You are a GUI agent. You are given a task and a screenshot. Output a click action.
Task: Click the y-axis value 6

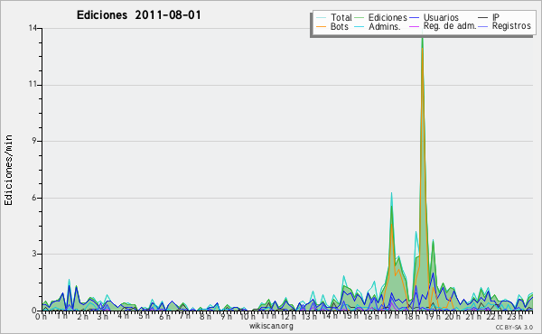tap(34, 198)
